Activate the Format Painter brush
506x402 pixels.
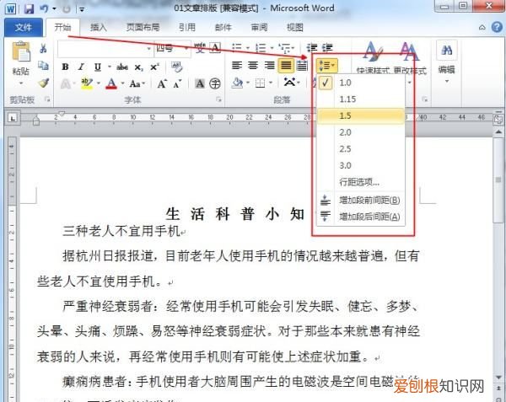tap(43, 83)
